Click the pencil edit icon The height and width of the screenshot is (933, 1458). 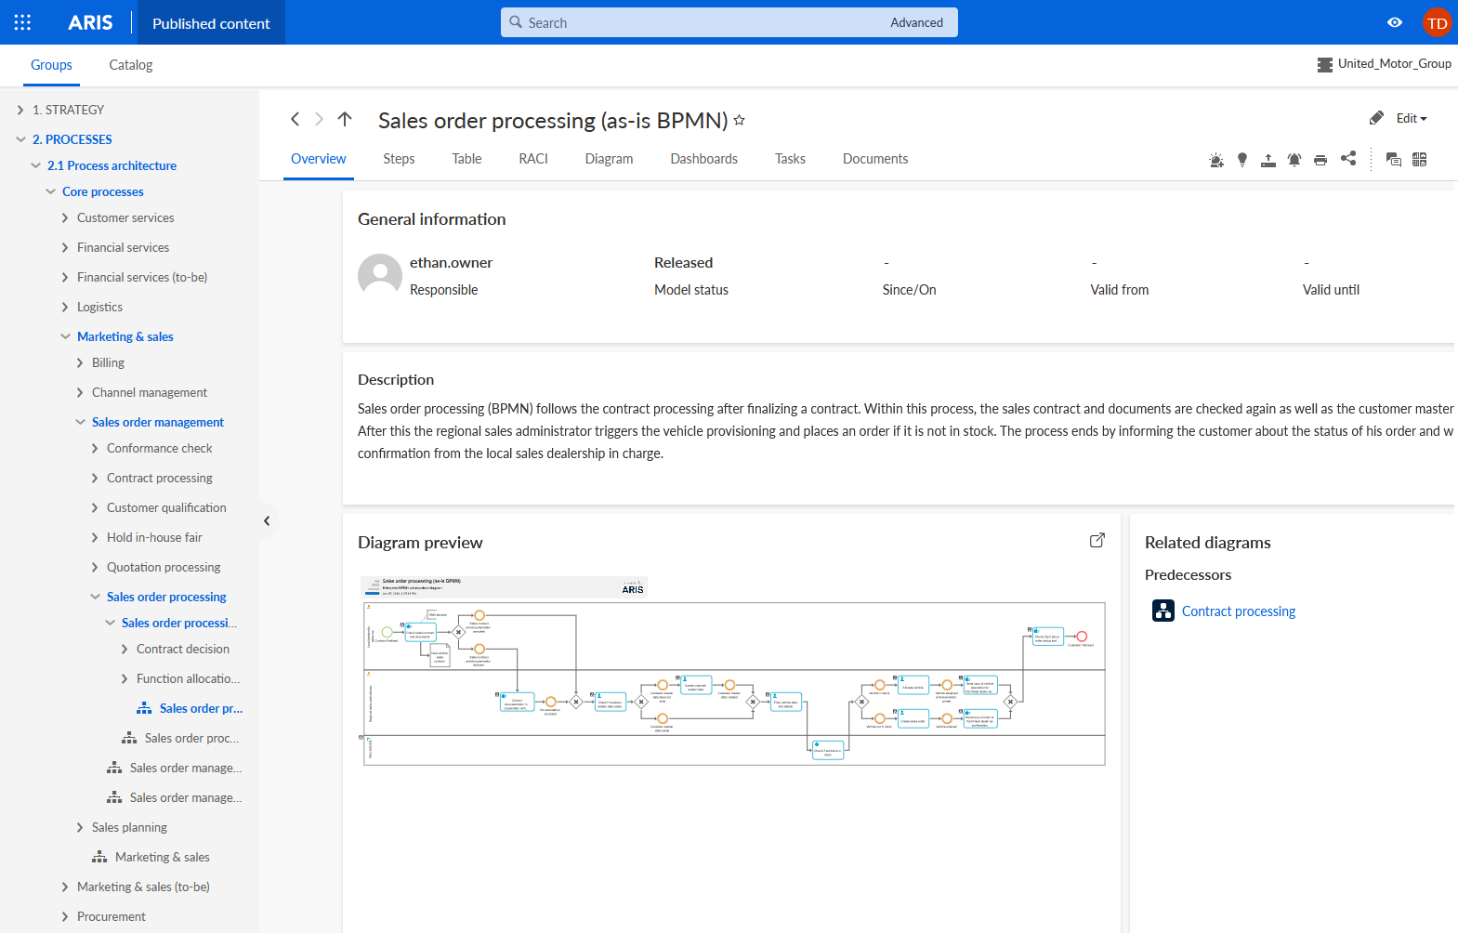point(1376,118)
